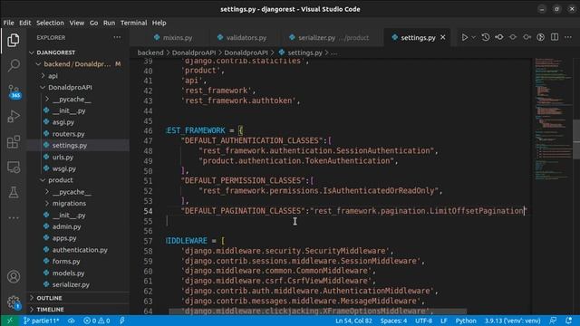Open the Selection menu

(x=50, y=23)
